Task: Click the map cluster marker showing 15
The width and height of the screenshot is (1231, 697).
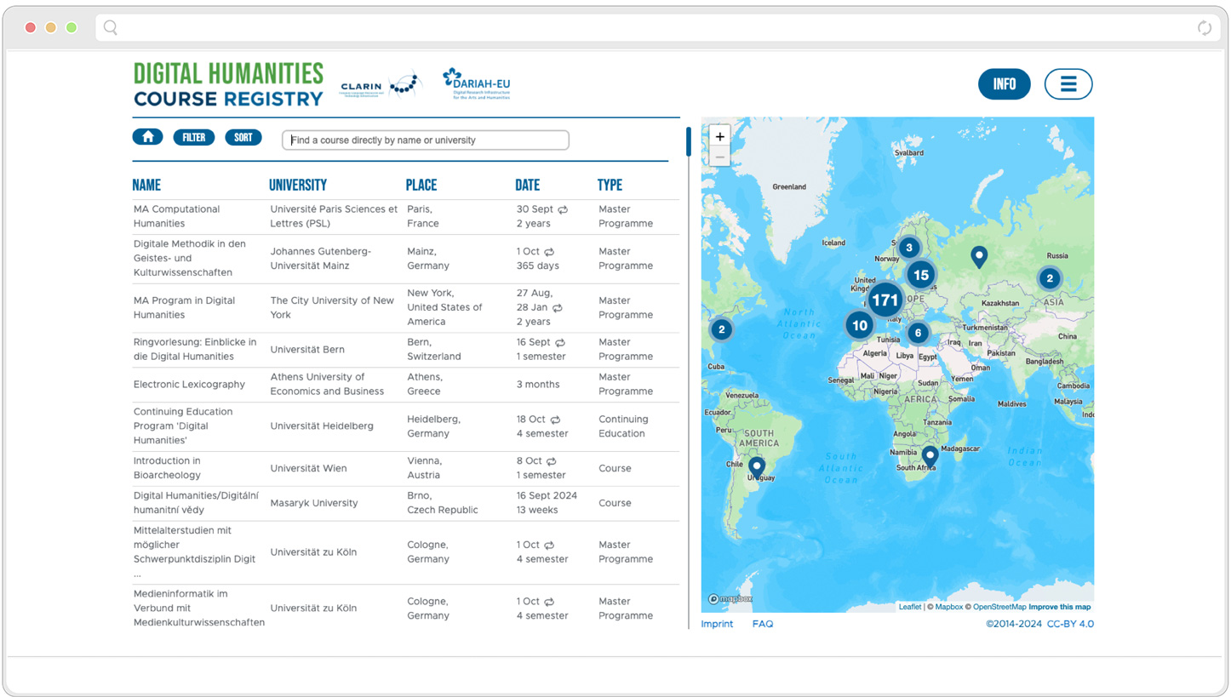Action: click(x=920, y=275)
